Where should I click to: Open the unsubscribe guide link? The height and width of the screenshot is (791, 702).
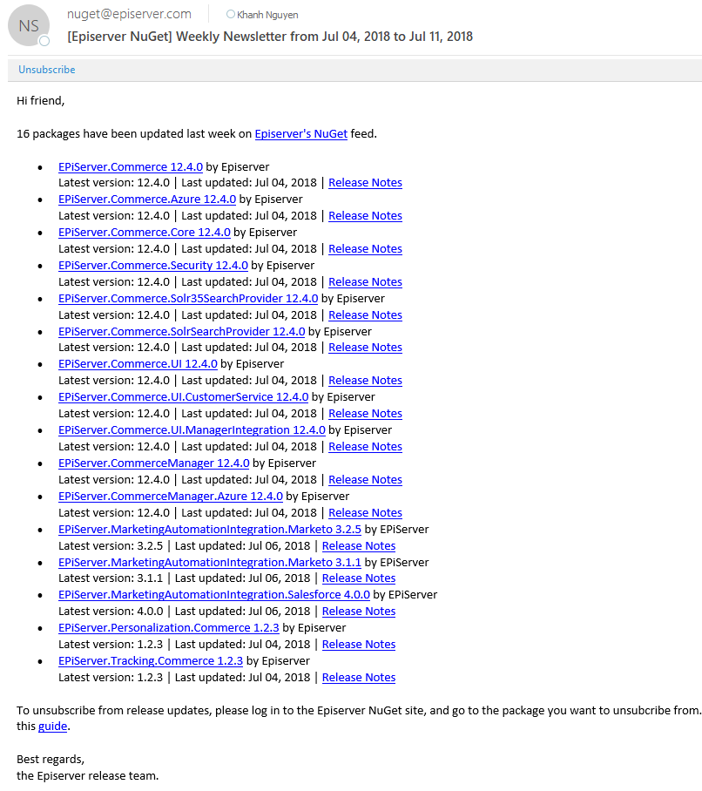pos(52,727)
